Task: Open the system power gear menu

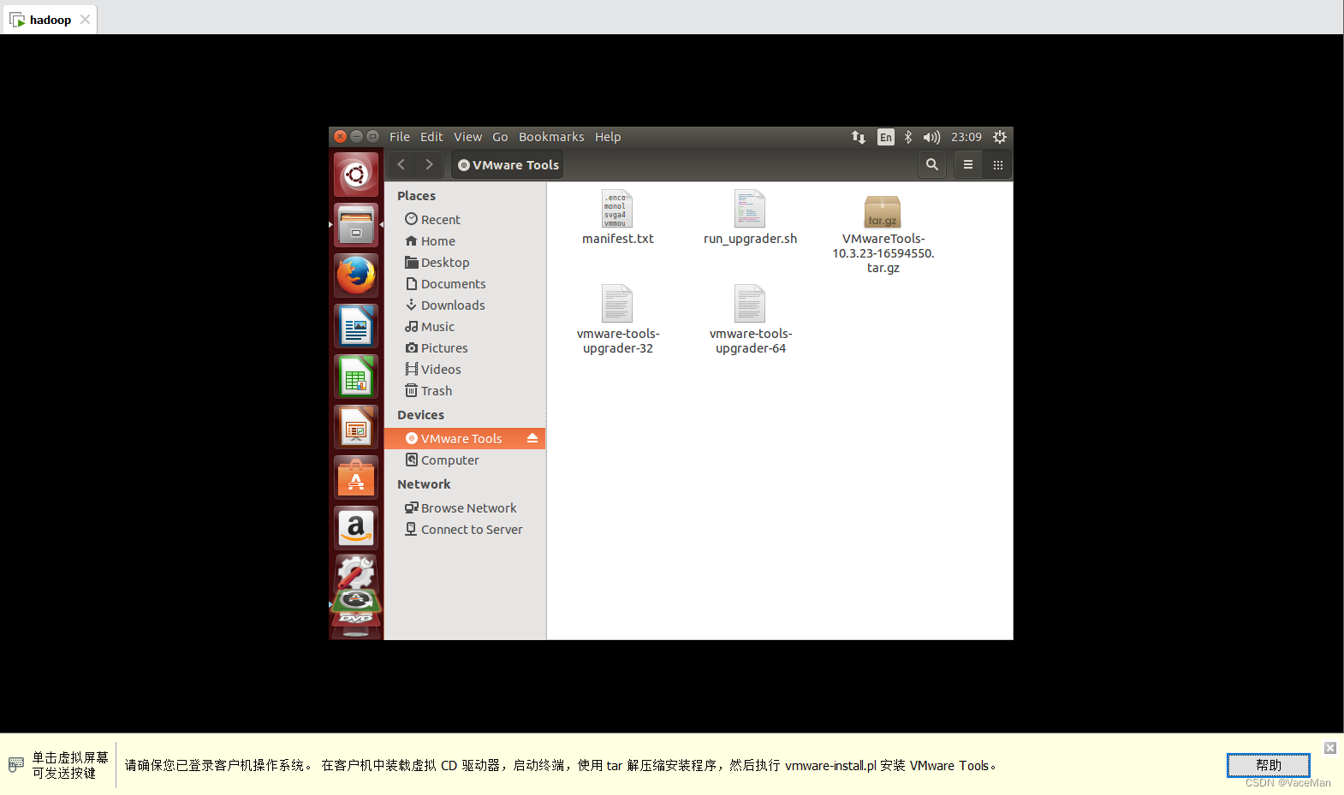Action: 999,137
